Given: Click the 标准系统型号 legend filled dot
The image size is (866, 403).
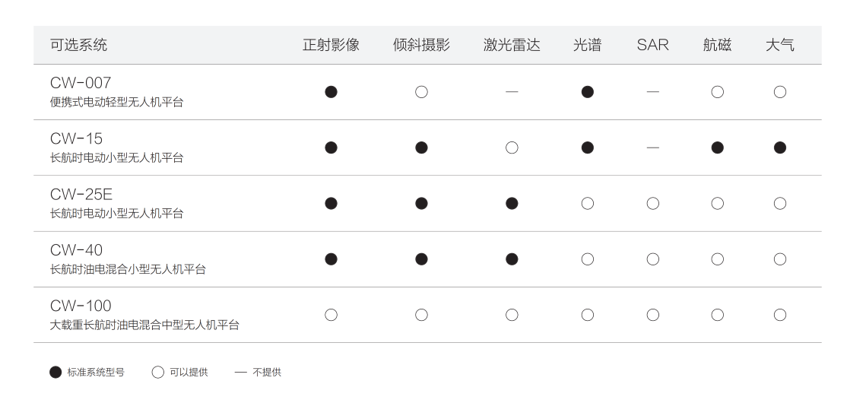Looking at the screenshot, I should 55,373.
